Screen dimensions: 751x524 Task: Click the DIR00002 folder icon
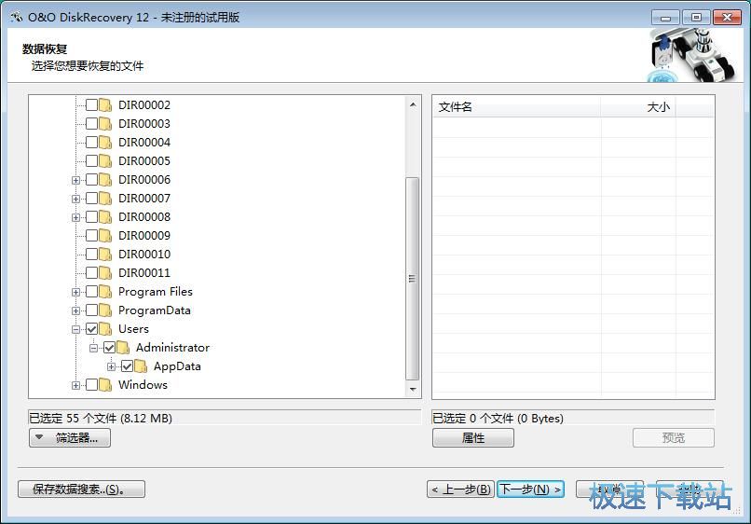tap(105, 105)
